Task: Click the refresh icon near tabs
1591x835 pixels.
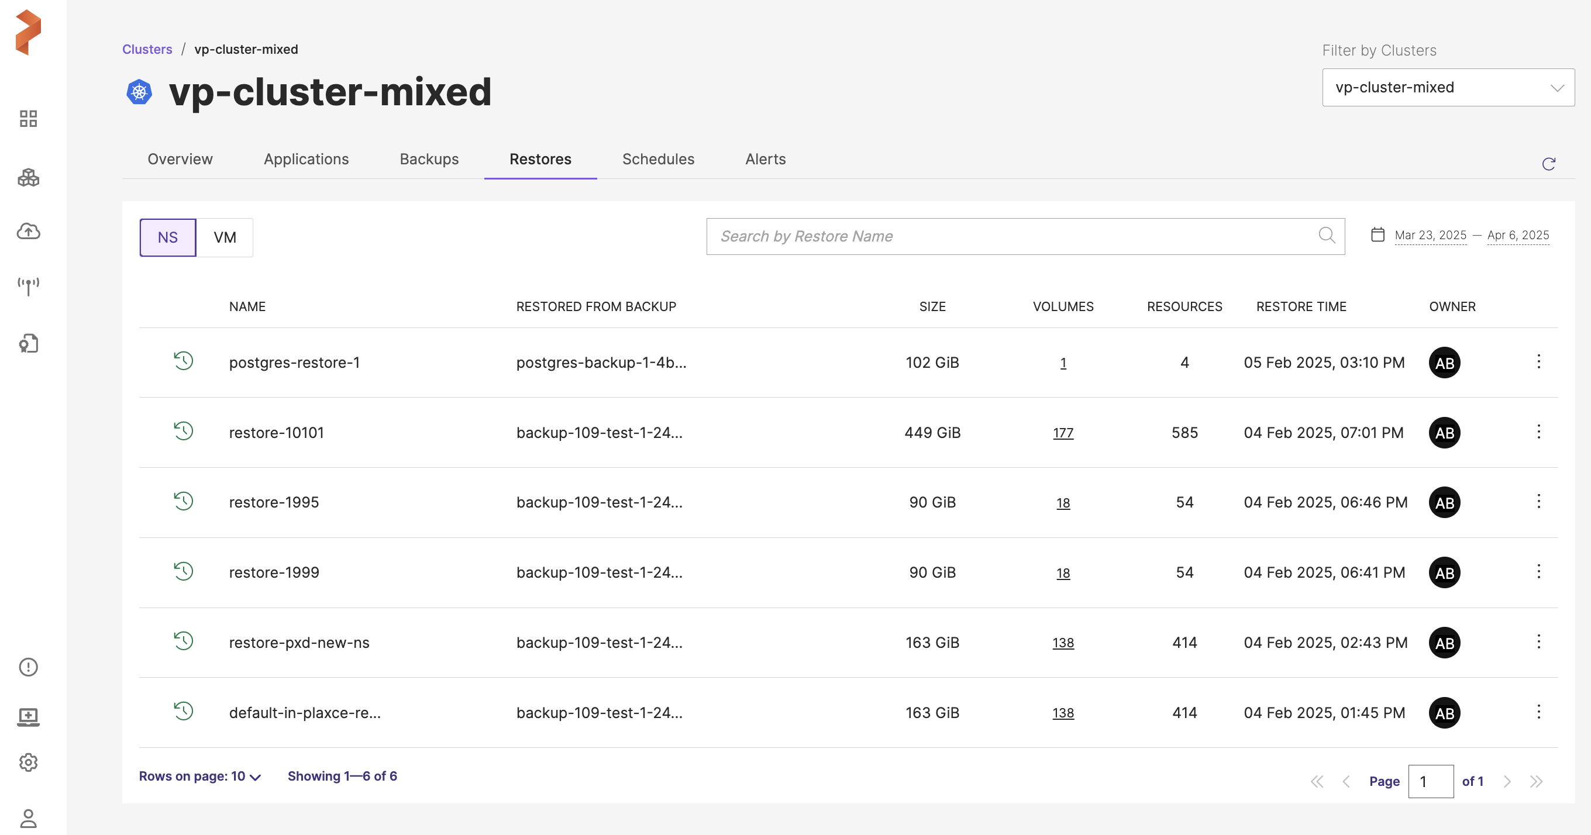Action: (1548, 164)
